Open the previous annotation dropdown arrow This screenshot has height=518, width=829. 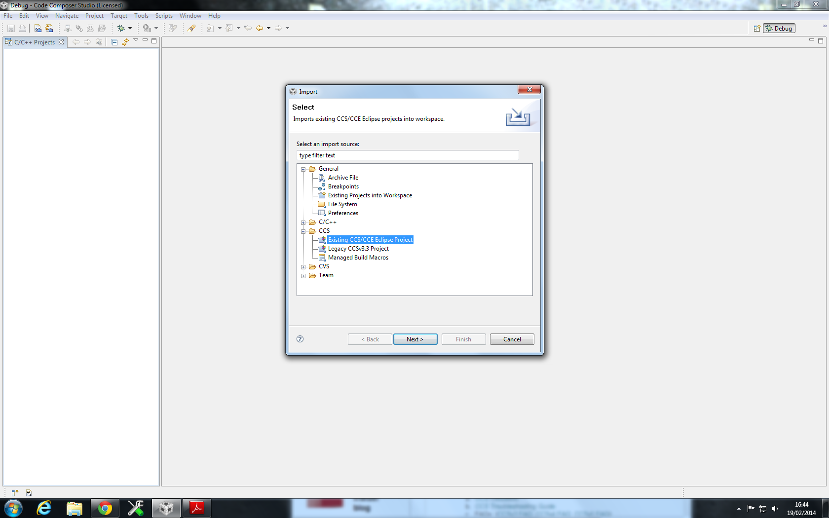click(238, 28)
